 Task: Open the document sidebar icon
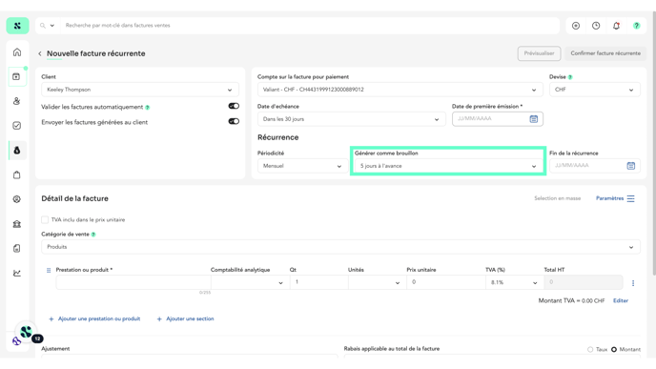pos(17,249)
